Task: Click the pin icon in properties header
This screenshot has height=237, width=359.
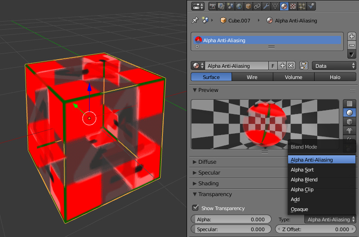Action: [x=195, y=20]
